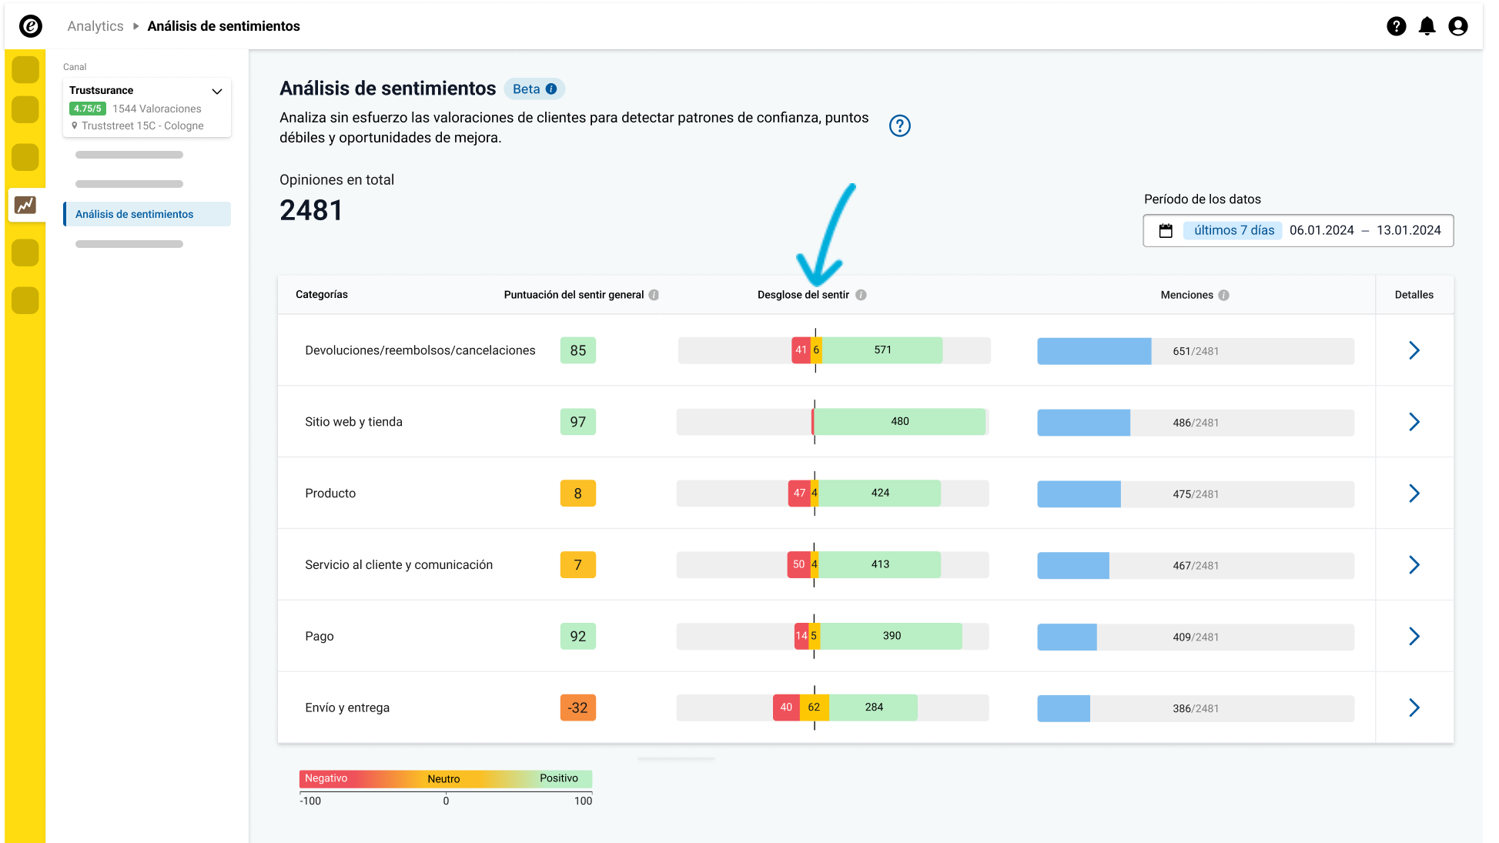The width and height of the screenshot is (1499, 843).
Task: Click the 386/2481 mentions bar
Action: click(1196, 708)
